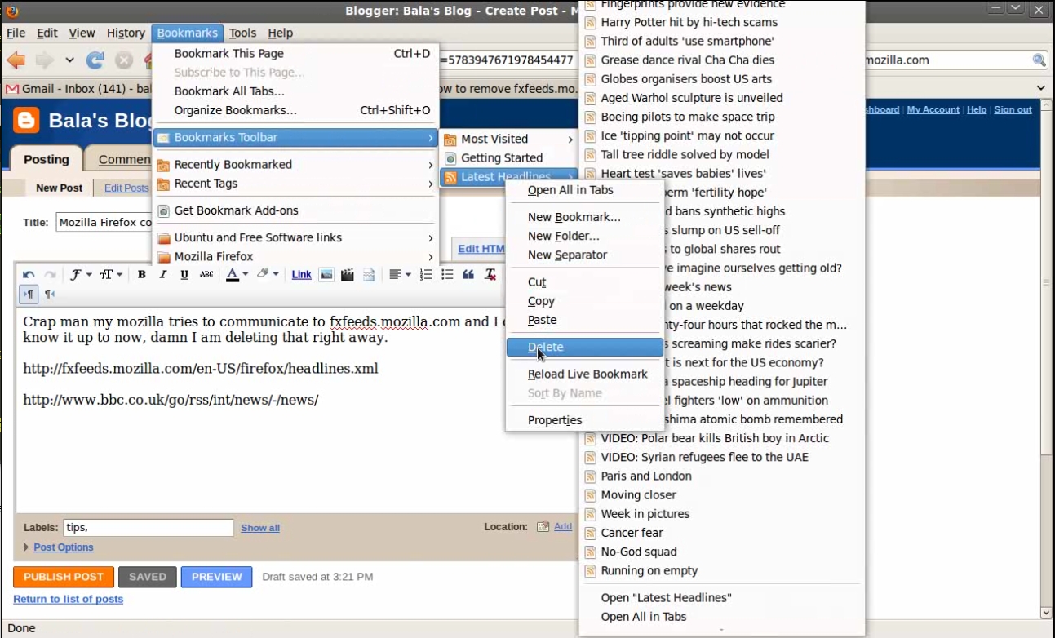Click feed icon beside 'Cancer fear'
This screenshot has width=1055, height=638.
click(591, 533)
